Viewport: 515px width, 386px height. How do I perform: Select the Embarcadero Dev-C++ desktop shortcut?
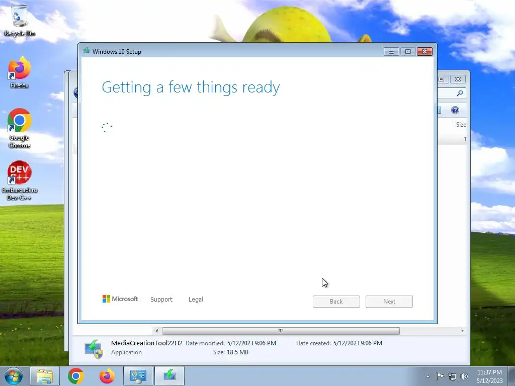pyautogui.click(x=20, y=180)
